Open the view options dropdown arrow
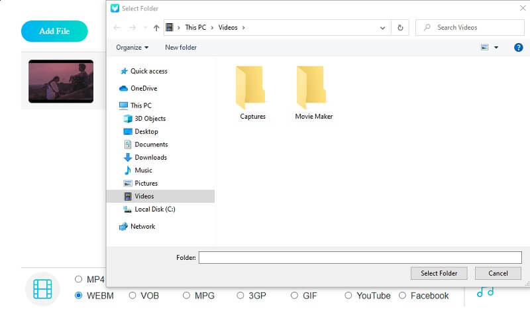The width and height of the screenshot is (530, 309). coord(496,47)
